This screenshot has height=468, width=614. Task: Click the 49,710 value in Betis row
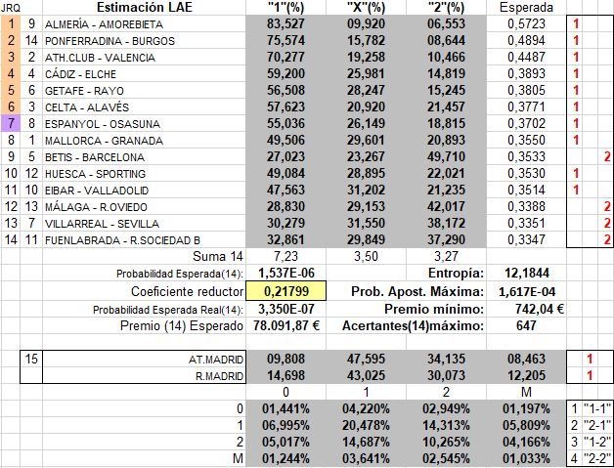(447, 157)
